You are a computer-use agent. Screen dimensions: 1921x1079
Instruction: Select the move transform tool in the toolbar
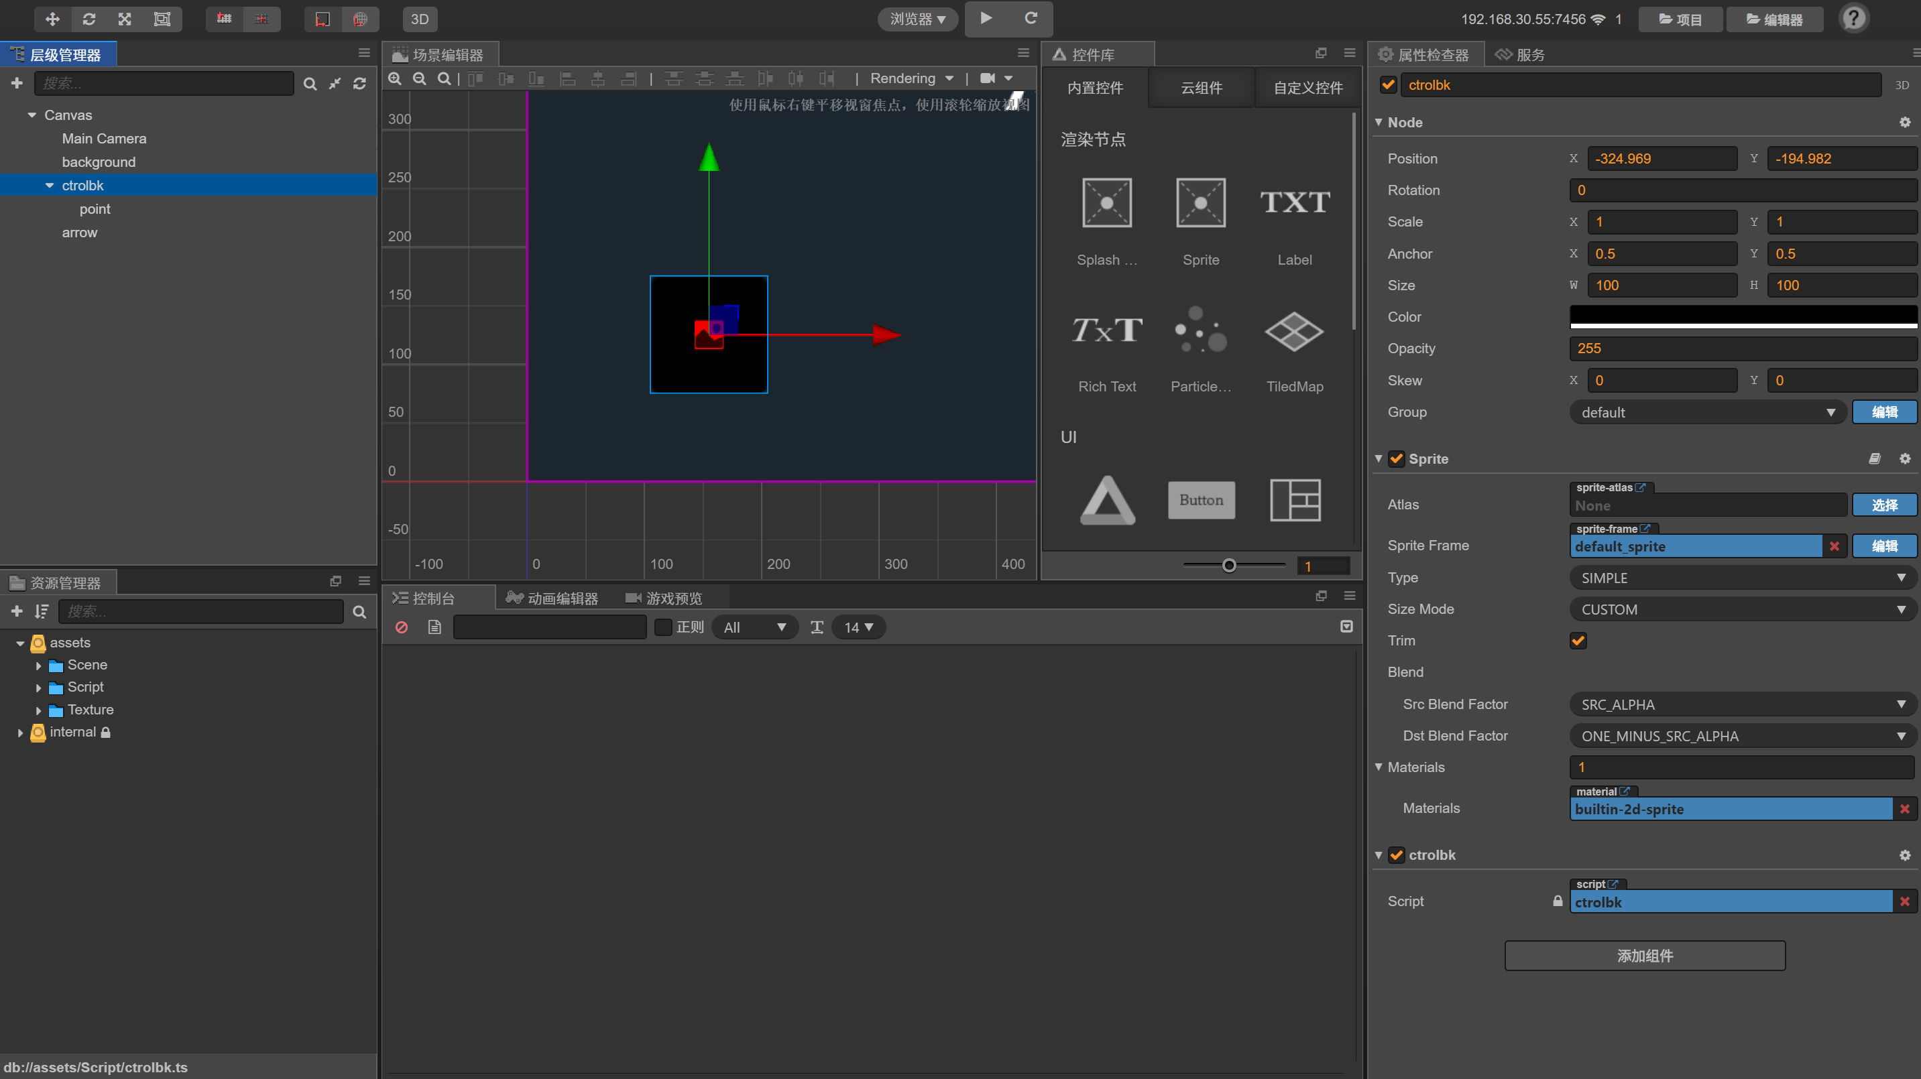click(x=52, y=19)
